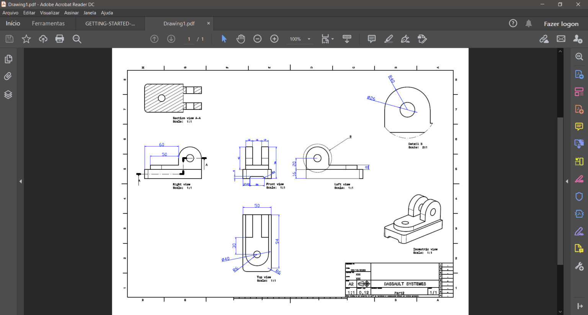Open the Layers panel
Screen dimensions: 588x315
[x=8, y=94]
